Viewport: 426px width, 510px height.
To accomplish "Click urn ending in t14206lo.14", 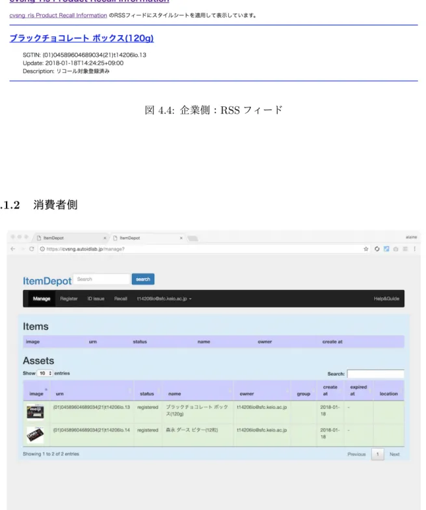I will [x=91, y=430].
